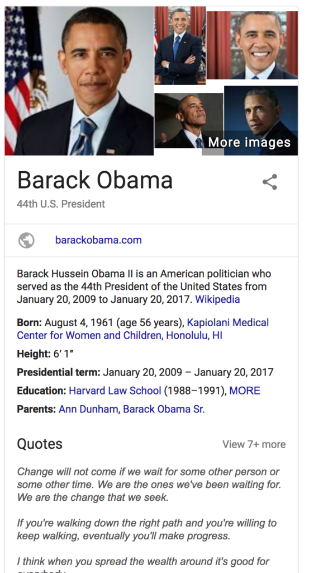The height and width of the screenshot is (573, 309).
Task: Open the Barack Obama Sr. link
Action: tap(164, 409)
